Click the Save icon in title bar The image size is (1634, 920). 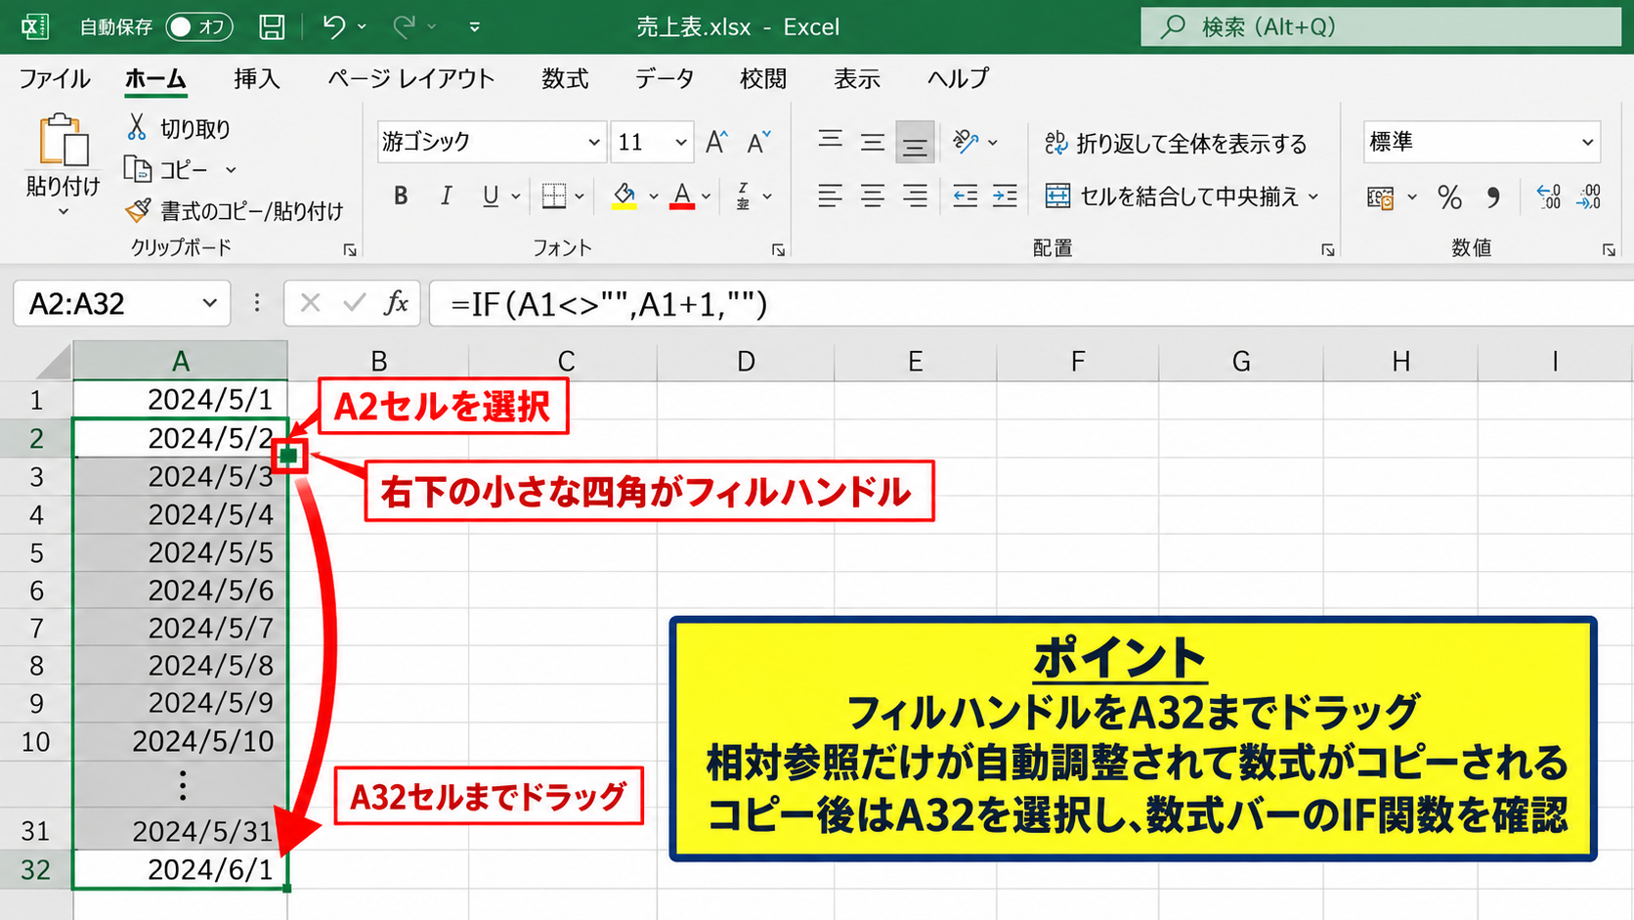click(272, 26)
